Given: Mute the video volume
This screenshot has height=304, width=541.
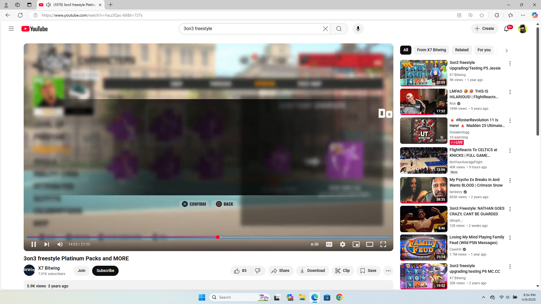Looking at the screenshot, I should click(x=60, y=244).
